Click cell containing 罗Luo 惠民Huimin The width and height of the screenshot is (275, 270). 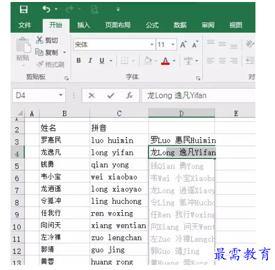pyautogui.click(x=182, y=140)
